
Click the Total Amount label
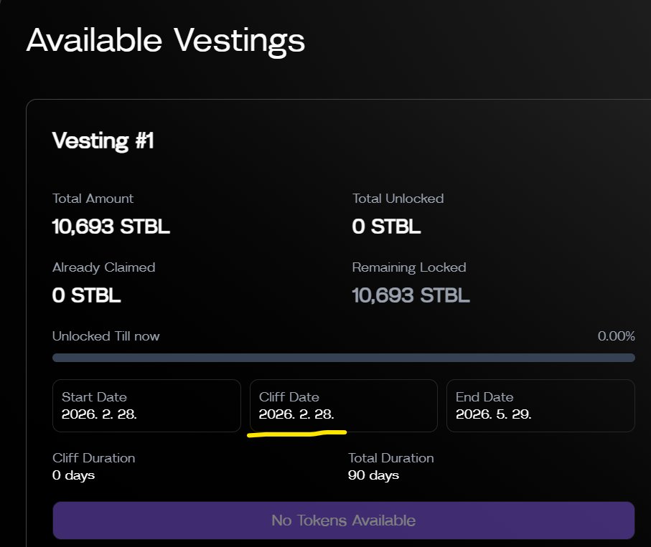(93, 199)
